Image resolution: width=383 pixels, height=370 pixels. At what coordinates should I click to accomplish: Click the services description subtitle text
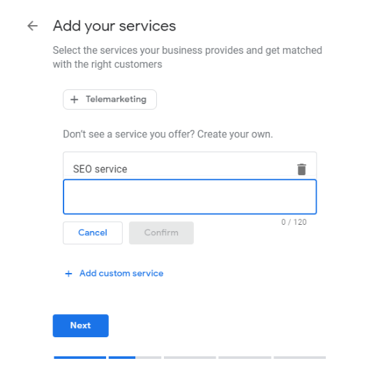(x=188, y=57)
